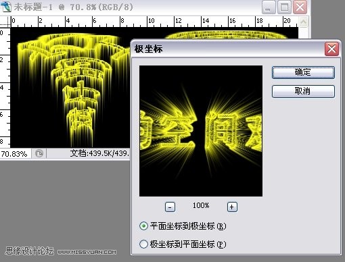This screenshot has width=345, height=262.
Task: Maximize the 未标题-1 document window
Action: 284,7
